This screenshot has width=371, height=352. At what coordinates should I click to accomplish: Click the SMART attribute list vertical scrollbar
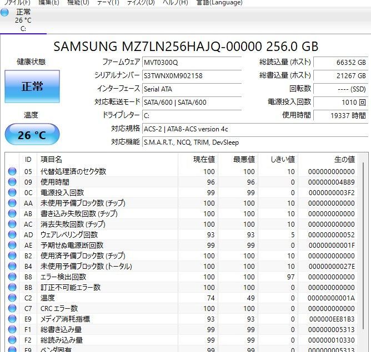point(363,246)
